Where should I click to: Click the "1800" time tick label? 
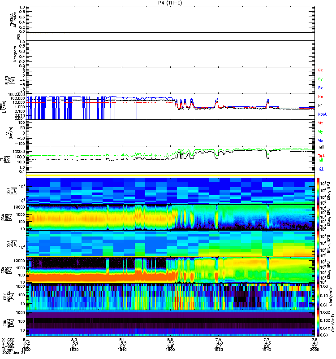26,350
